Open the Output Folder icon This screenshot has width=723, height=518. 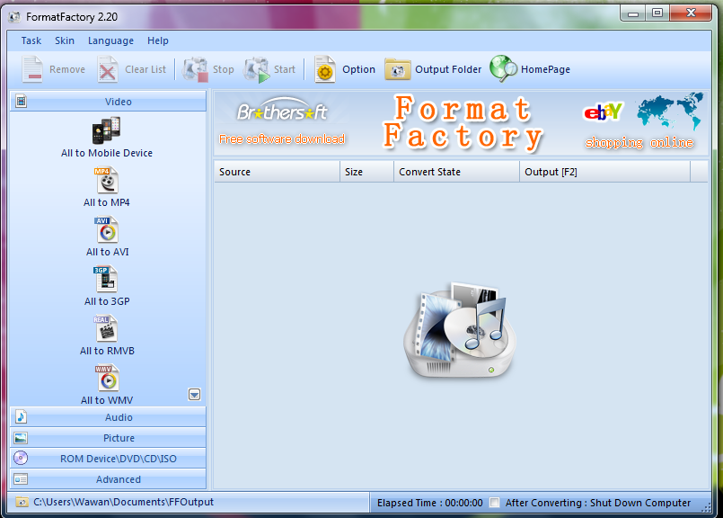pos(398,69)
